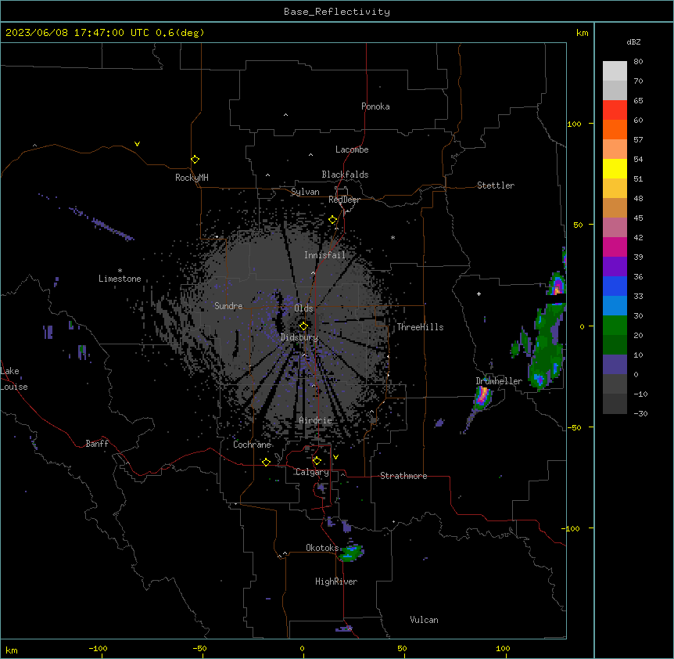Click the -100 tick label on bottom axis
The width and height of the screenshot is (674, 659).
98,649
